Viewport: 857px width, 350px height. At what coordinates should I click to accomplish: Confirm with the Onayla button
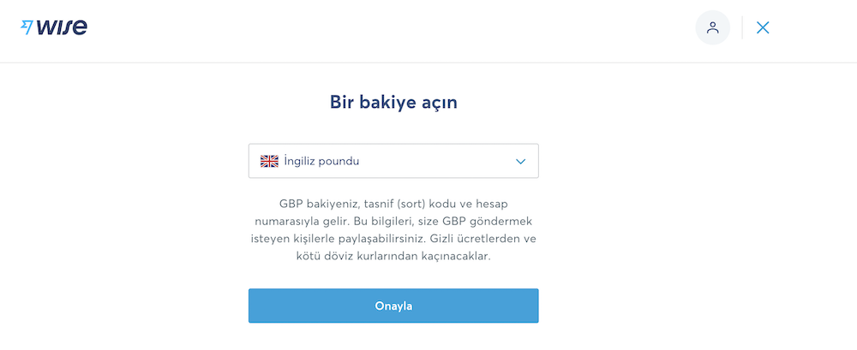tap(393, 306)
